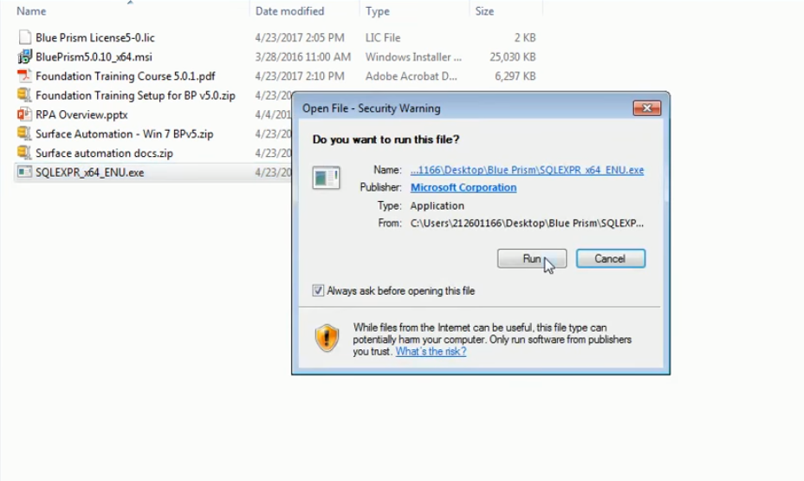Click the 3/28/2016 11:00 AM date cell
Viewport: 804px width, 481px height.
click(302, 56)
